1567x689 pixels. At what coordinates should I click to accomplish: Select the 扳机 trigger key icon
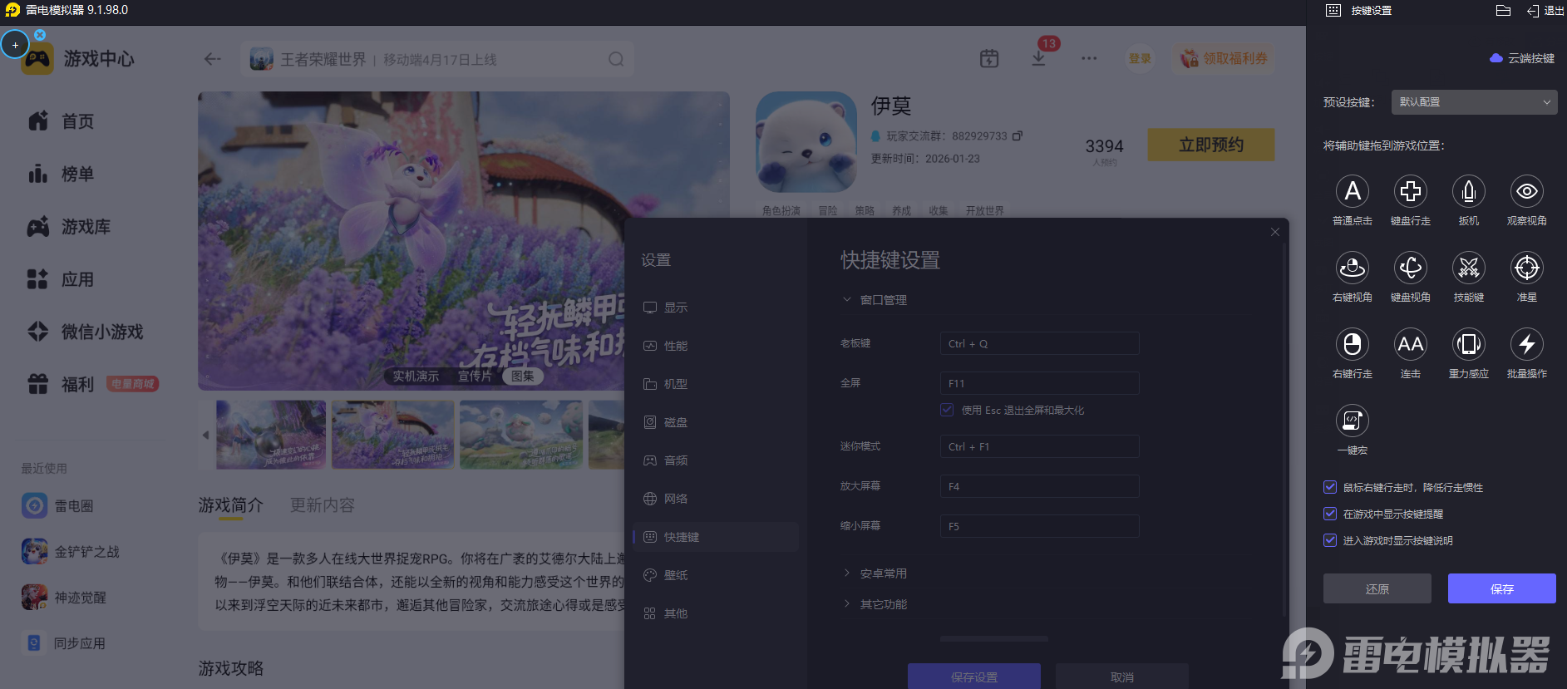click(x=1469, y=191)
